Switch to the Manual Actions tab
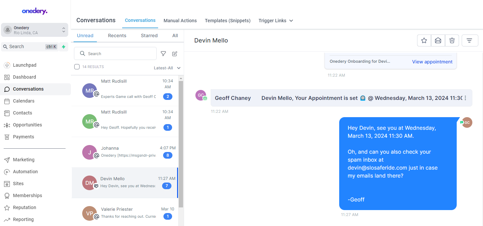483x226 pixels. [x=180, y=21]
